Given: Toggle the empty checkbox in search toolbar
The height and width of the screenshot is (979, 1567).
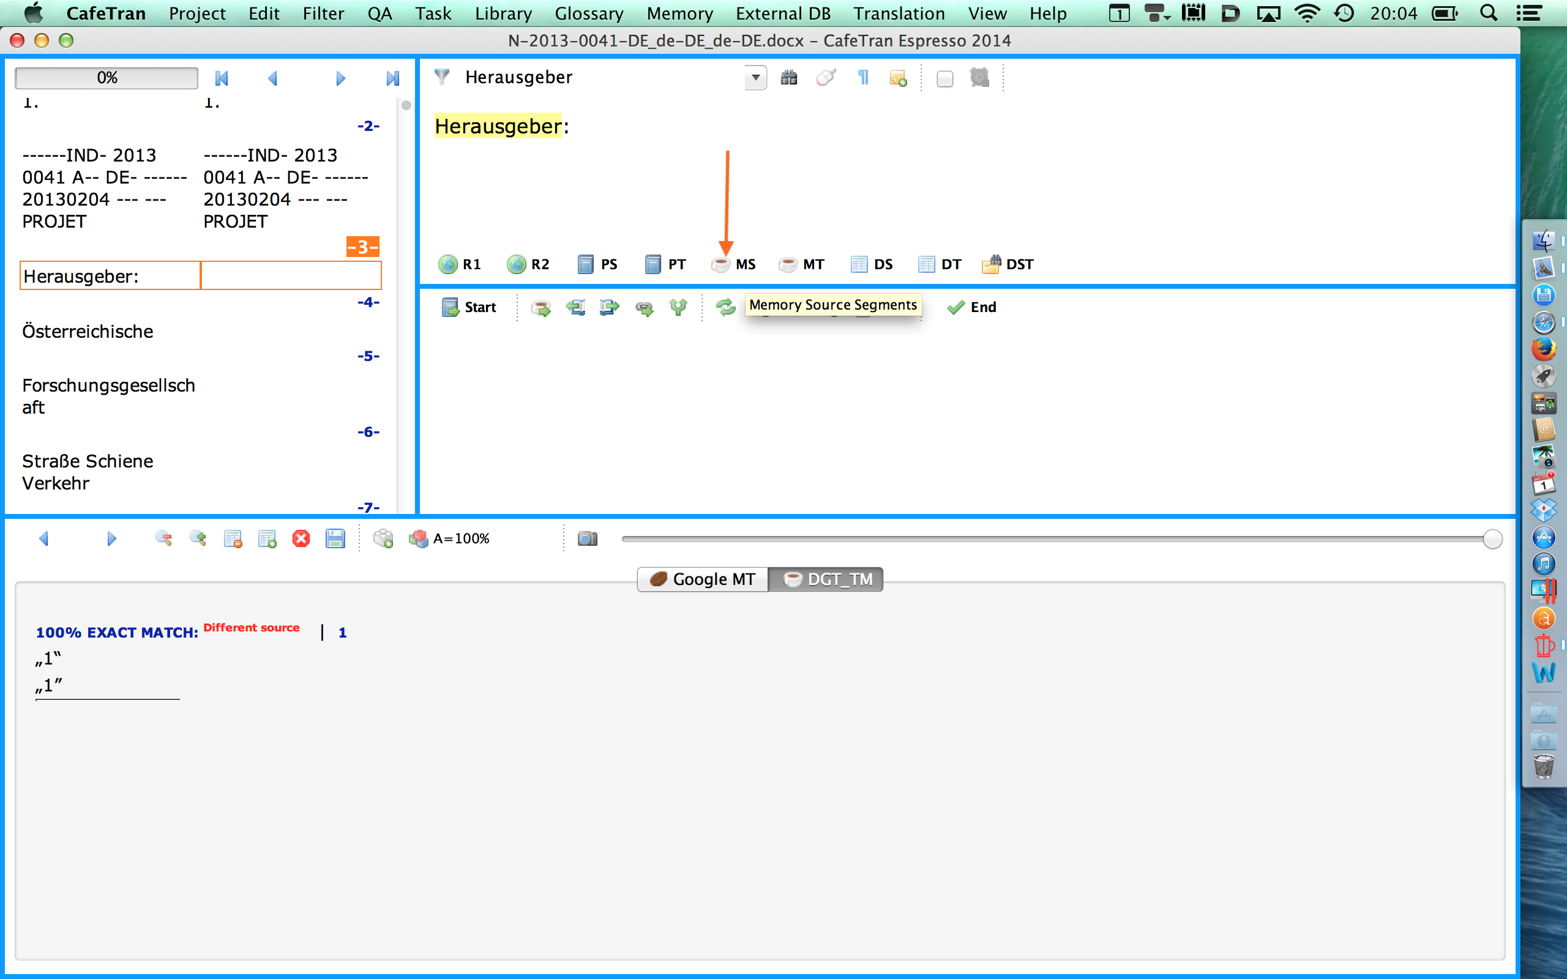Looking at the screenshot, I should coord(944,78).
